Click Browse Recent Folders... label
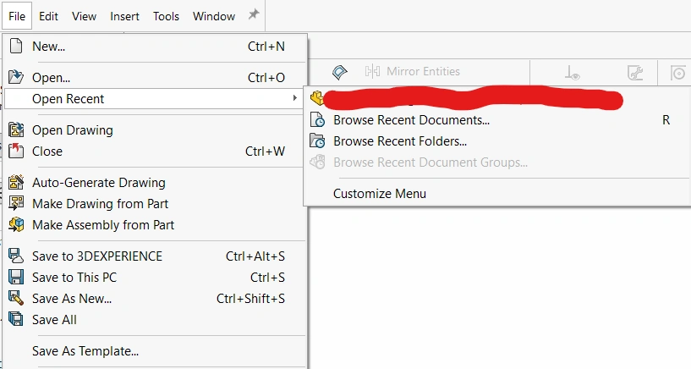This screenshot has height=369, width=691. (400, 141)
